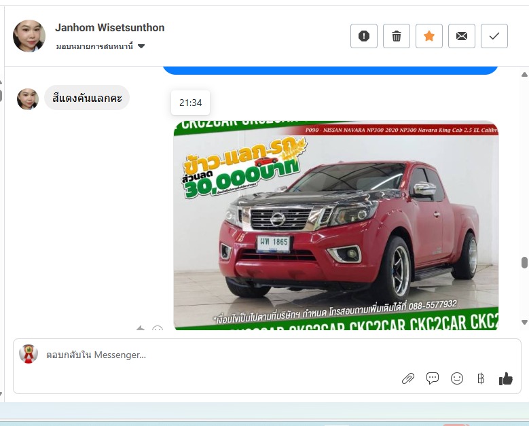This screenshot has height=426, width=529.
Task: Open the red Nissan Navara image
Action: click(335, 226)
